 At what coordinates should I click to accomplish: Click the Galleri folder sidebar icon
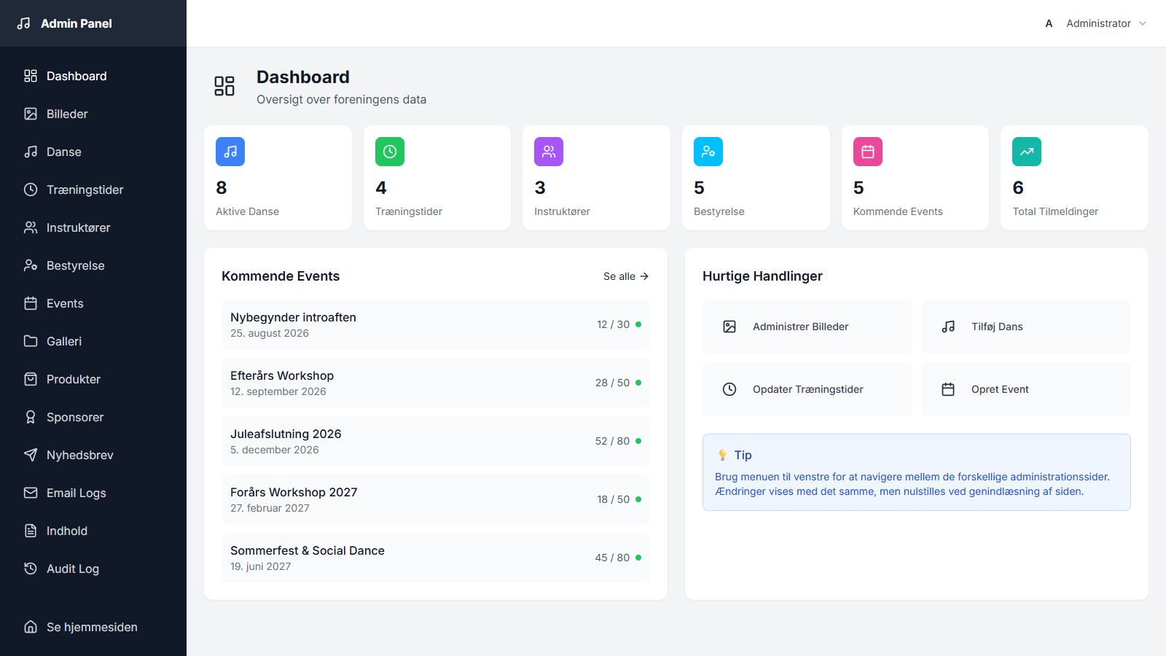31,341
